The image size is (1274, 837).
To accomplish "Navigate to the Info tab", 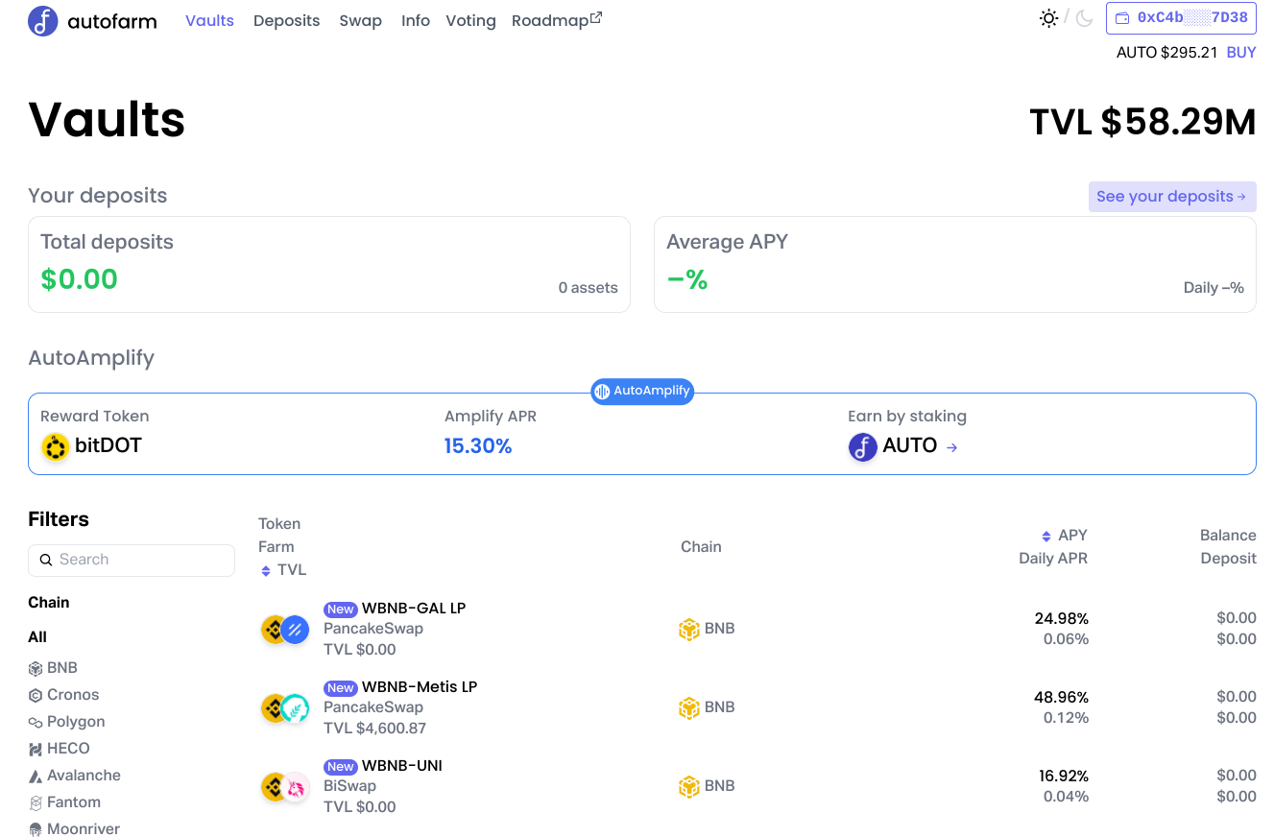I will pos(416,20).
